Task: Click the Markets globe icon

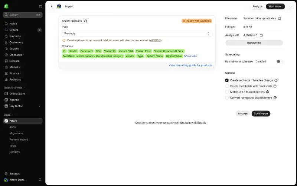Action: point(6,67)
